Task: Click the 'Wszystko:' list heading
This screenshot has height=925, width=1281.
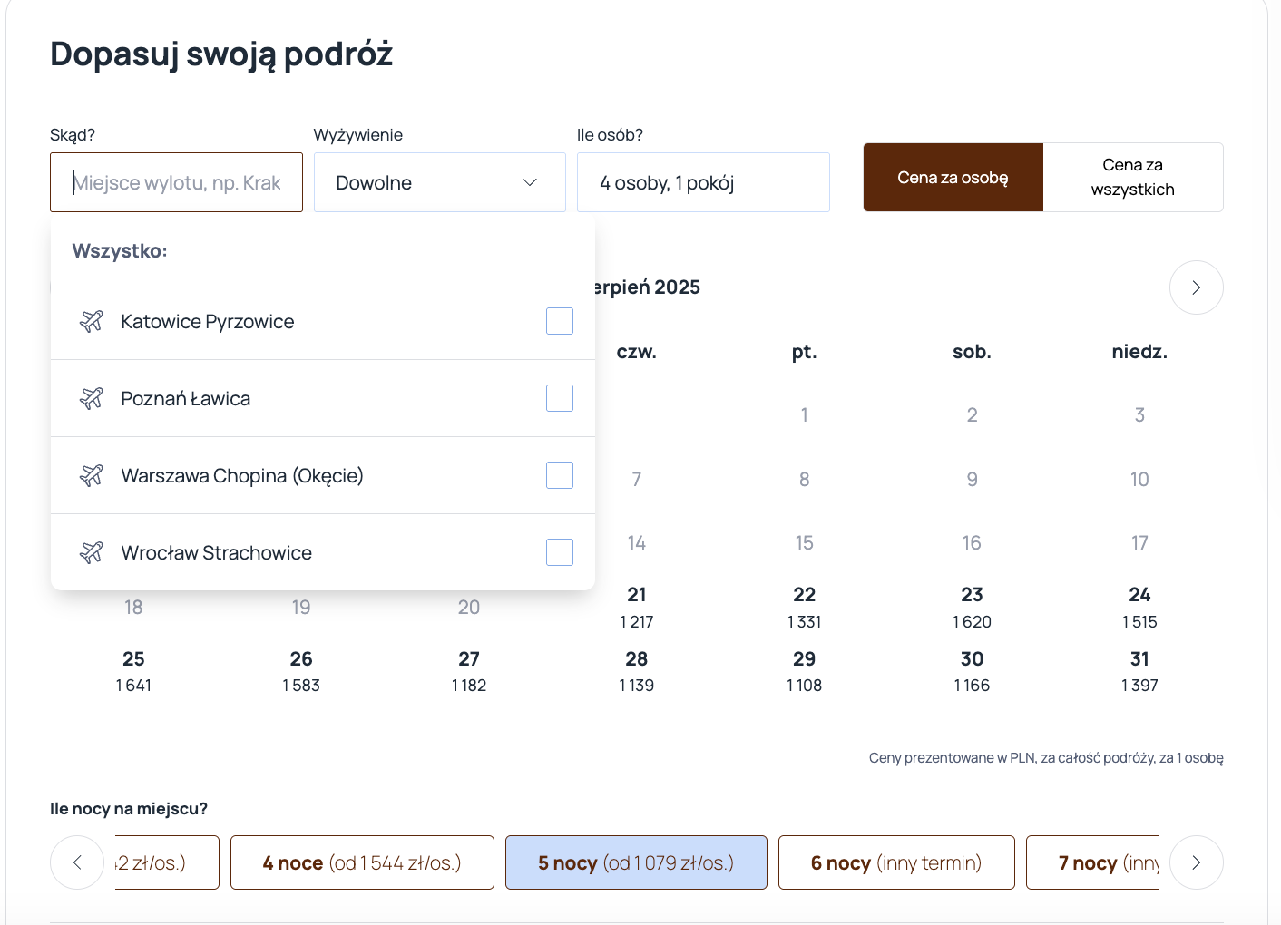Action: (x=120, y=251)
